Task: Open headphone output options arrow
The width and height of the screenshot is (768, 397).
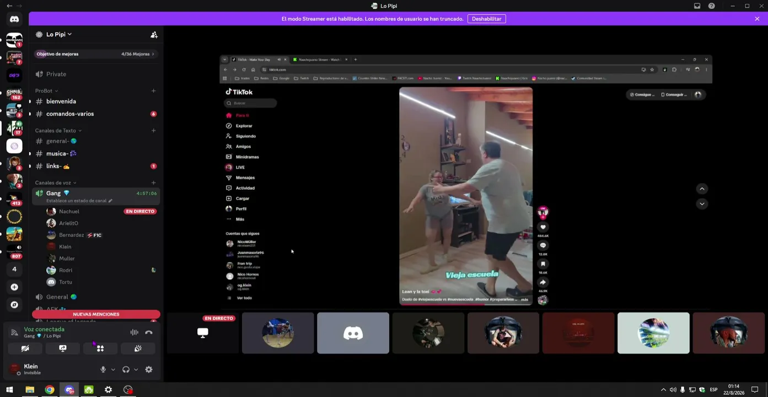Action: [136, 369]
